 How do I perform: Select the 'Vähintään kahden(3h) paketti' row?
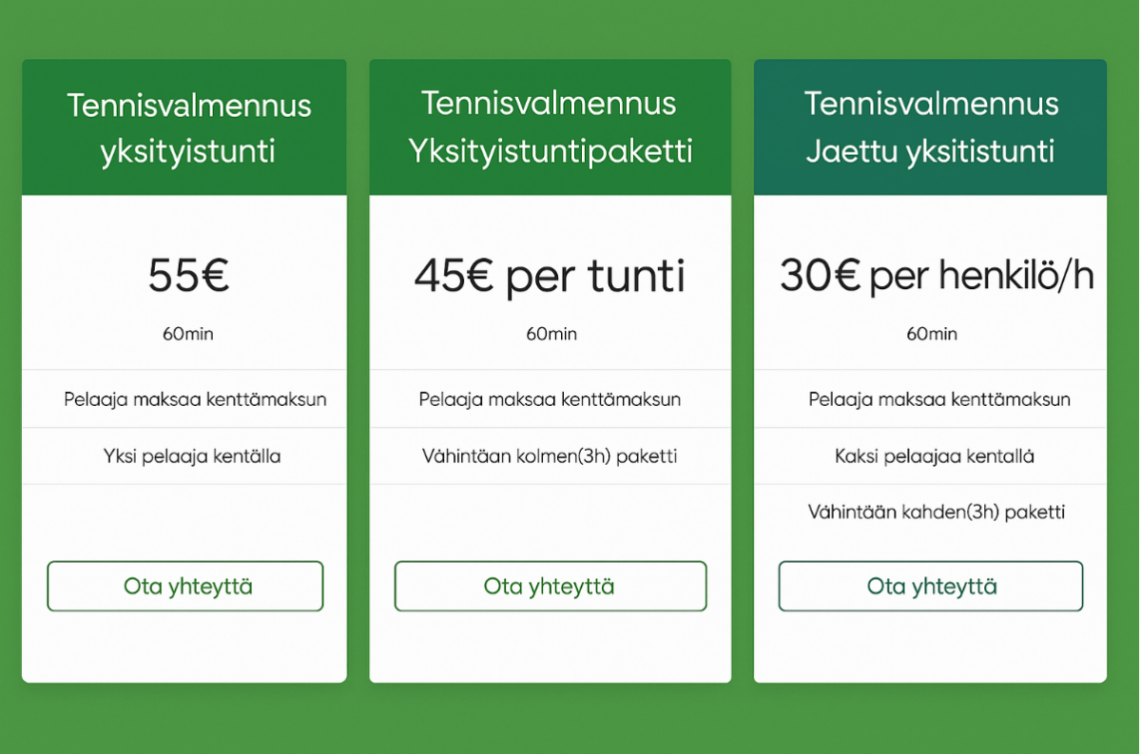pyautogui.click(x=936, y=512)
